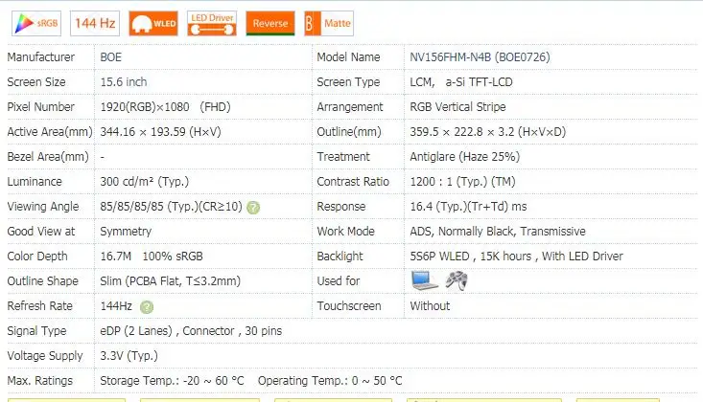Click the Matte surface badge
Viewport: 703px width, 402px height.
329,23
